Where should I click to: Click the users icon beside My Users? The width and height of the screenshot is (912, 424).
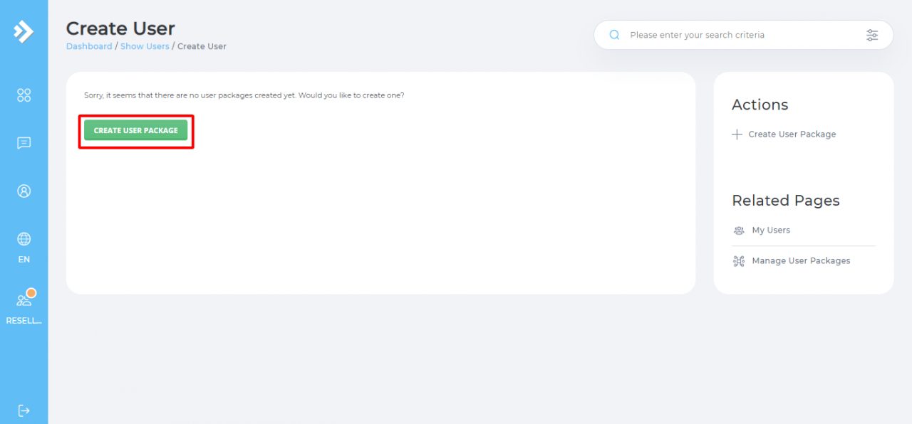pos(739,230)
